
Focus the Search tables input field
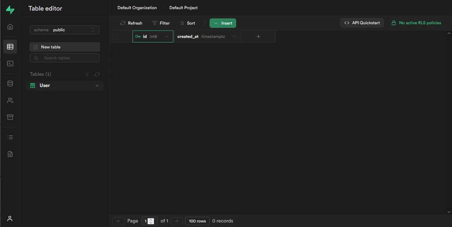coord(65,58)
